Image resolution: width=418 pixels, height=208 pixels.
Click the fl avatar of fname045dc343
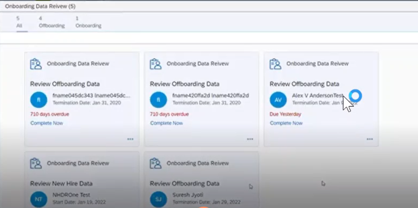38,100
